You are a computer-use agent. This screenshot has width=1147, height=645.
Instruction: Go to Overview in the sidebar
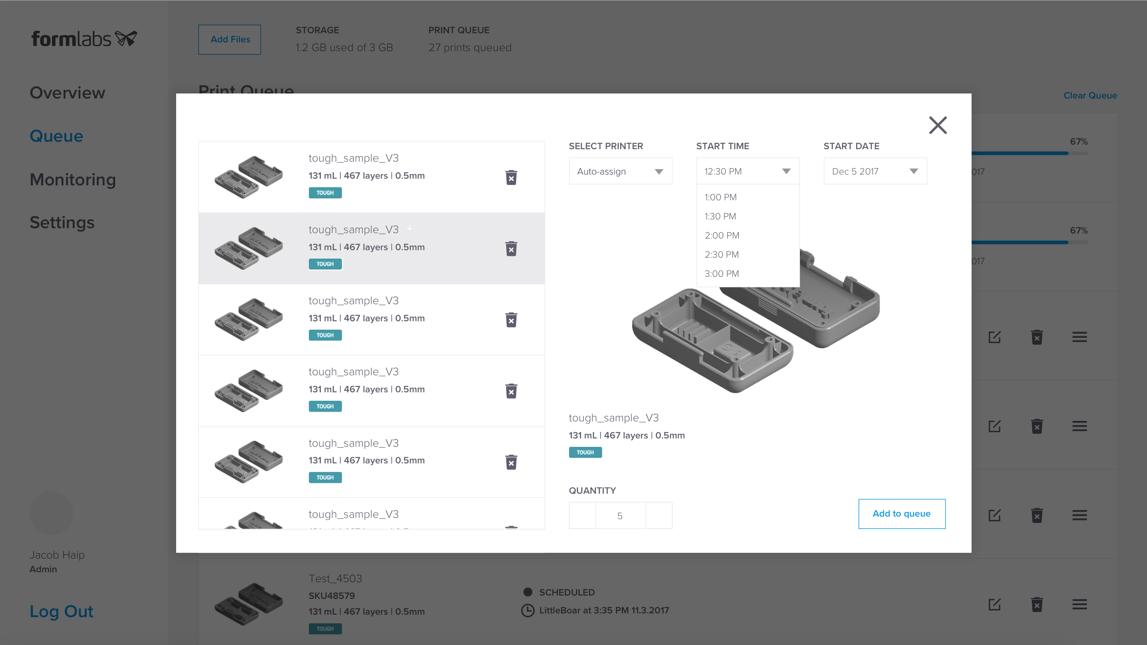tap(67, 93)
